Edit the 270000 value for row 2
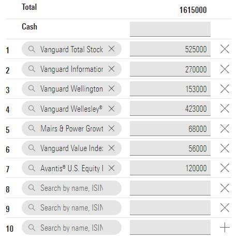Image resolution: width=238 pixels, height=240 pixels. [x=170, y=69]
